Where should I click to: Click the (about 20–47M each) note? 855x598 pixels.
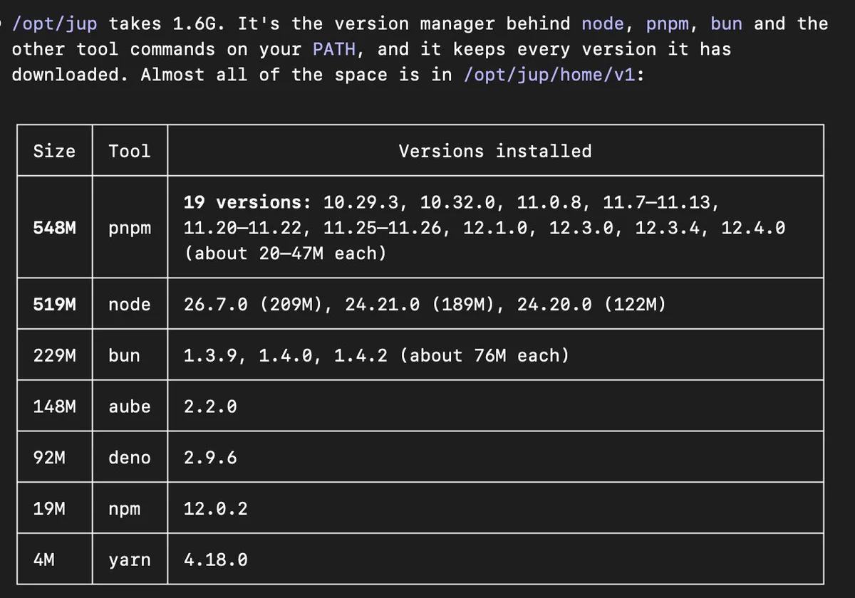(285, 253)
